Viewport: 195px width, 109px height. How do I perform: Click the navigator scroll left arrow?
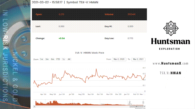point(35,107)
